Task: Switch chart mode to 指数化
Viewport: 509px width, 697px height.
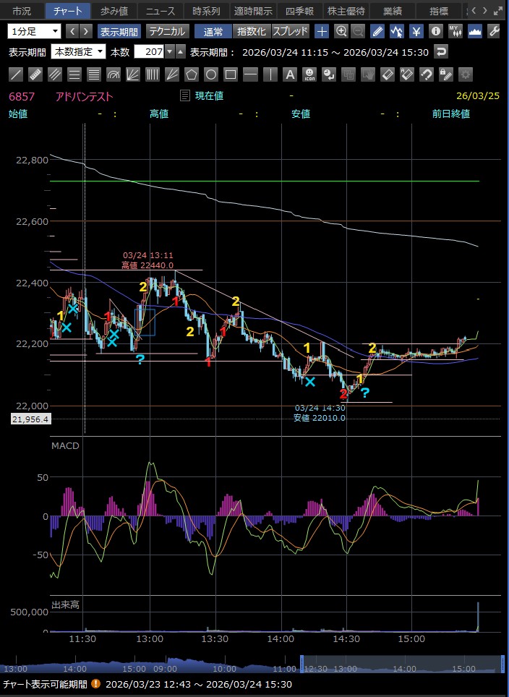Action: coord(252,31)
